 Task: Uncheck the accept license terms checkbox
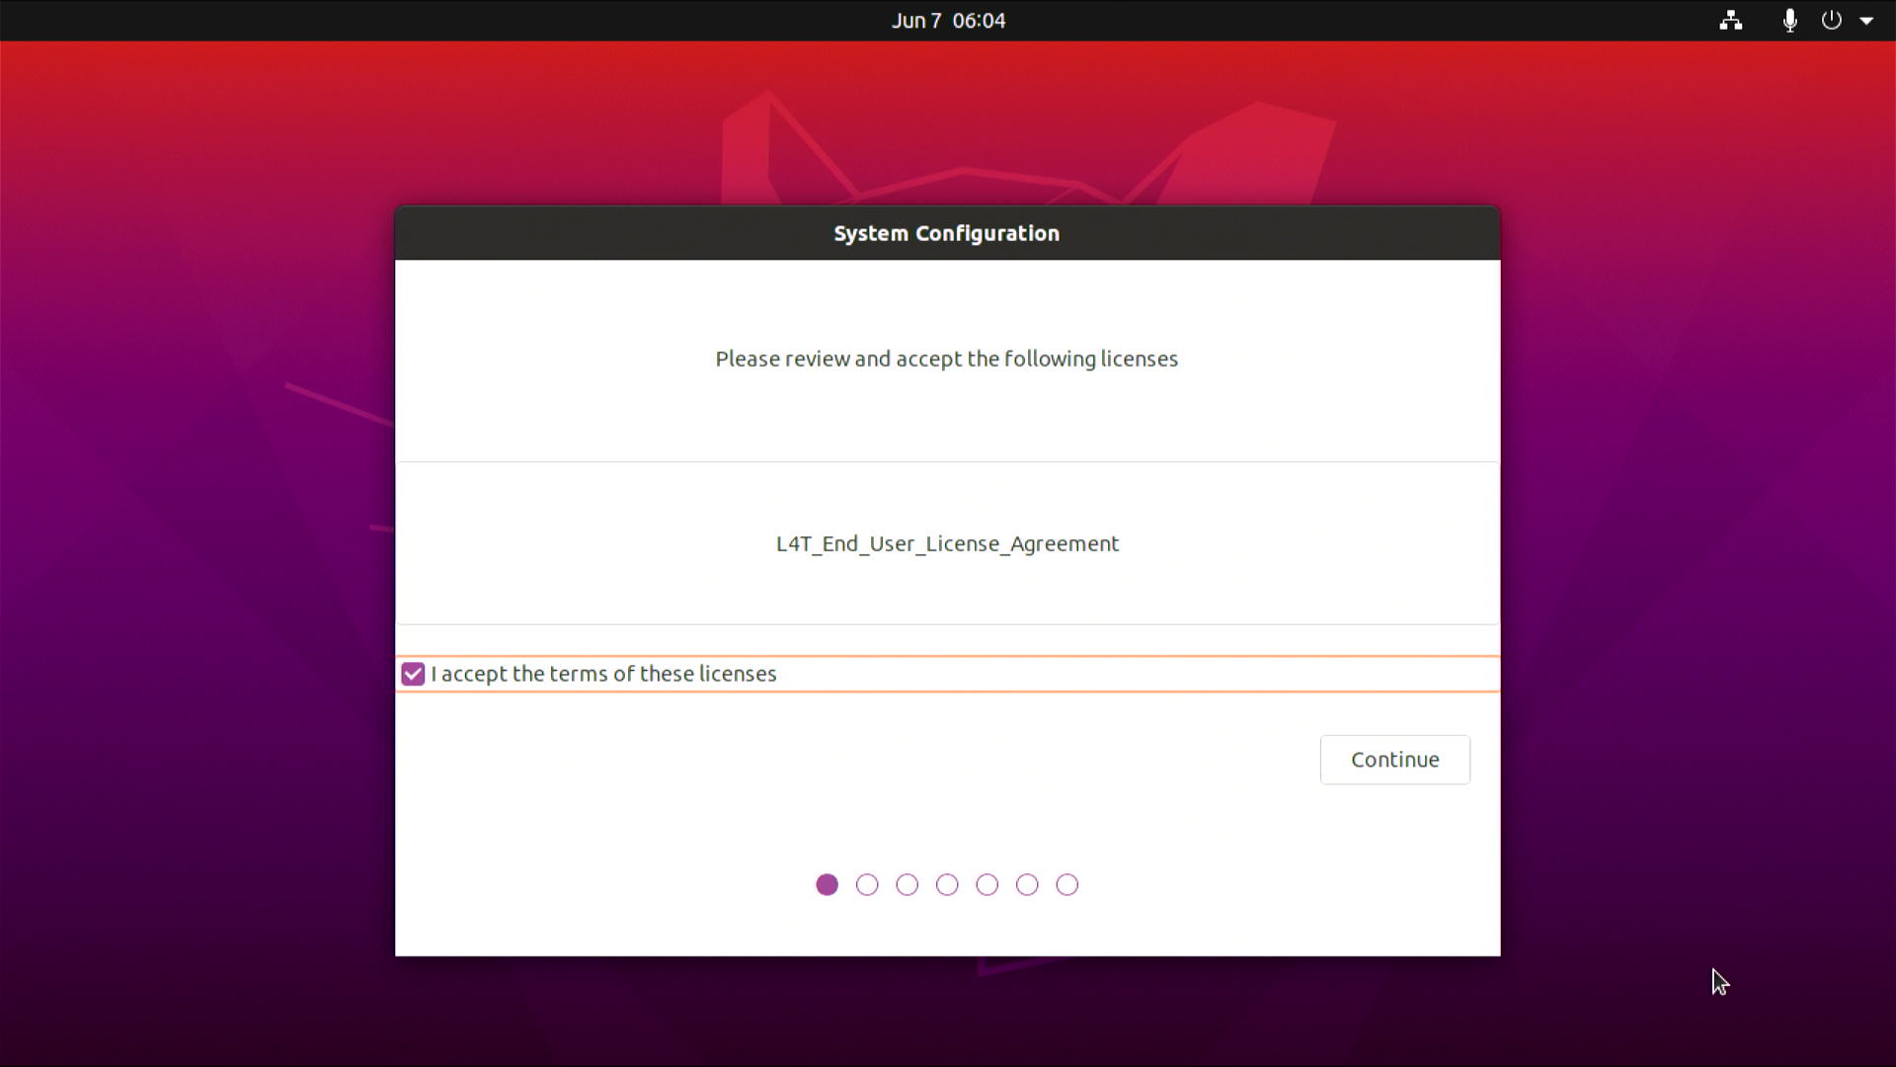pos(413,674)
